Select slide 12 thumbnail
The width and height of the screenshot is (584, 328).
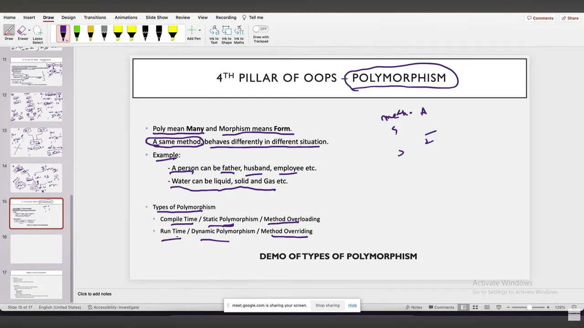pyautogui.click(x=36, y=107)
